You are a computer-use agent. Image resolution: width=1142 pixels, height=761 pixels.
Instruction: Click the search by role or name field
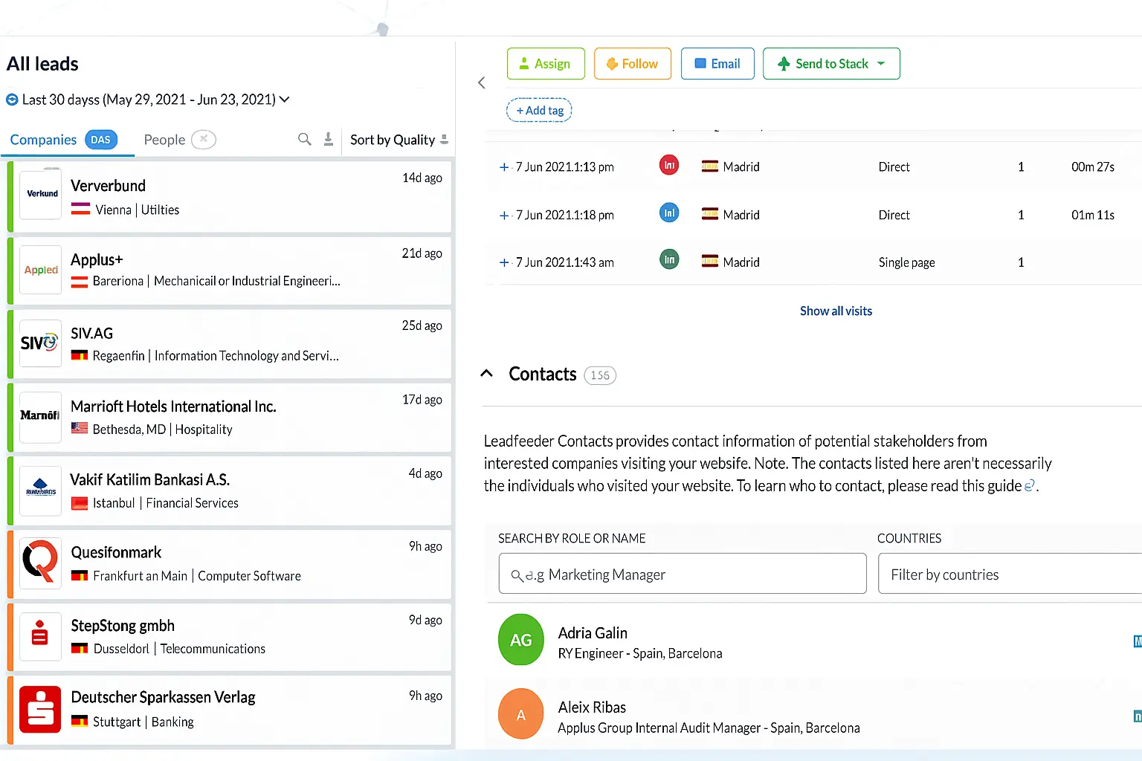point(682,574)
